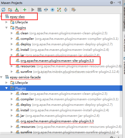Open Maven Settings wrench icon

74,10
